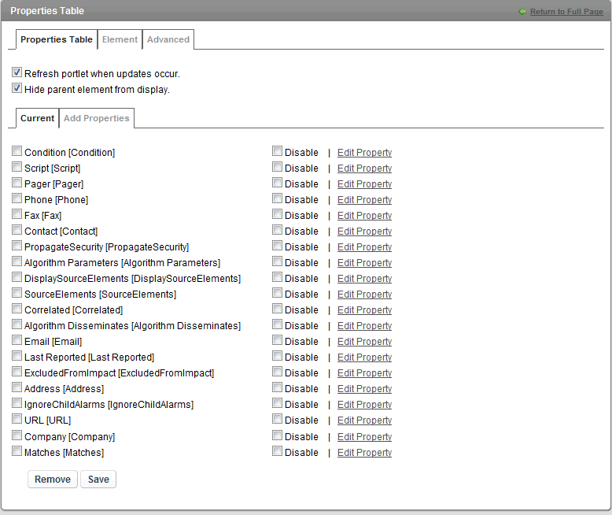Edit the Algorithm Disseminates property
This screenshot has height=515, width=612.
click(364, 326)
